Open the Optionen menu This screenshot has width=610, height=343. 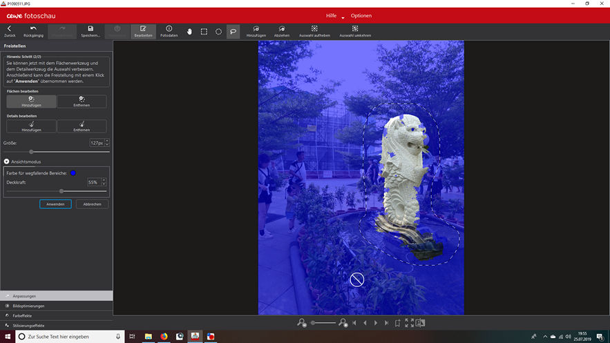361,15
